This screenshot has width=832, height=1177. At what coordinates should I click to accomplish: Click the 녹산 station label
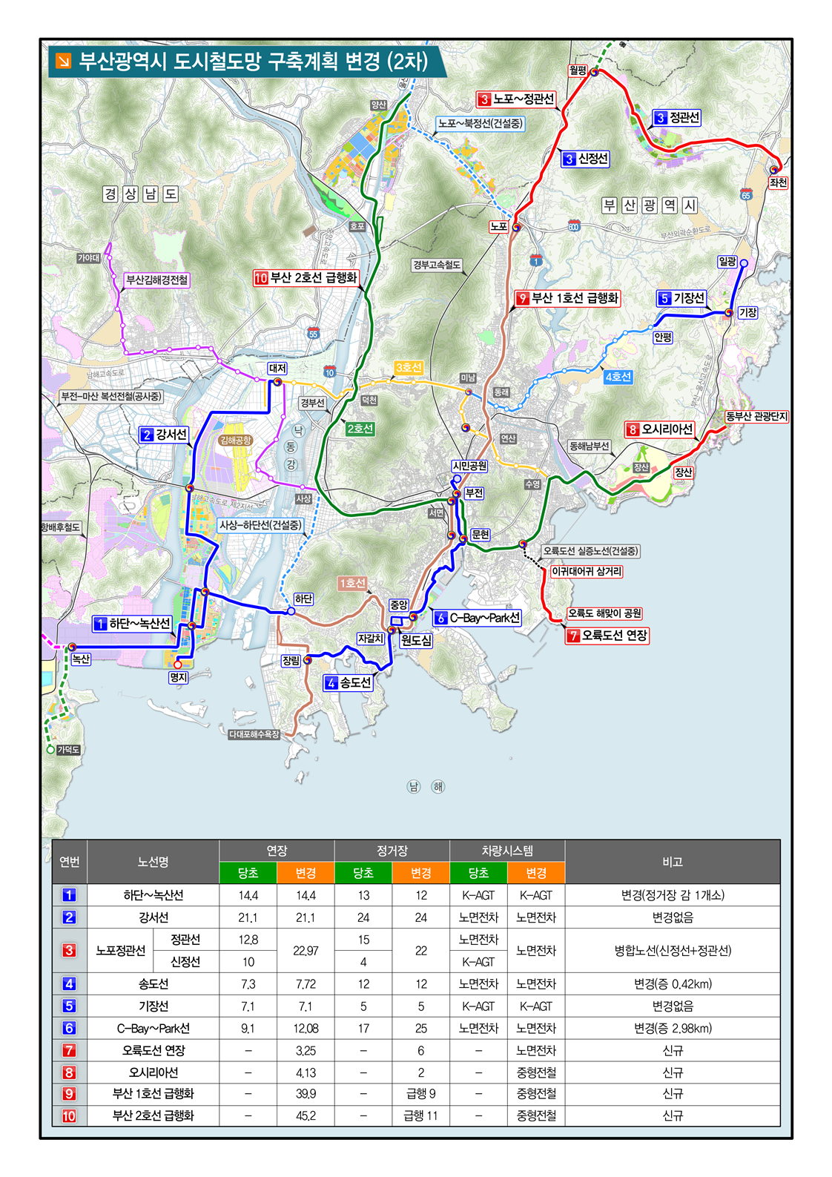click(x=81, y=659)
